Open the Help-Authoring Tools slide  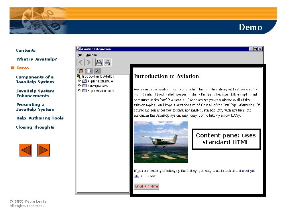(40, 118)
